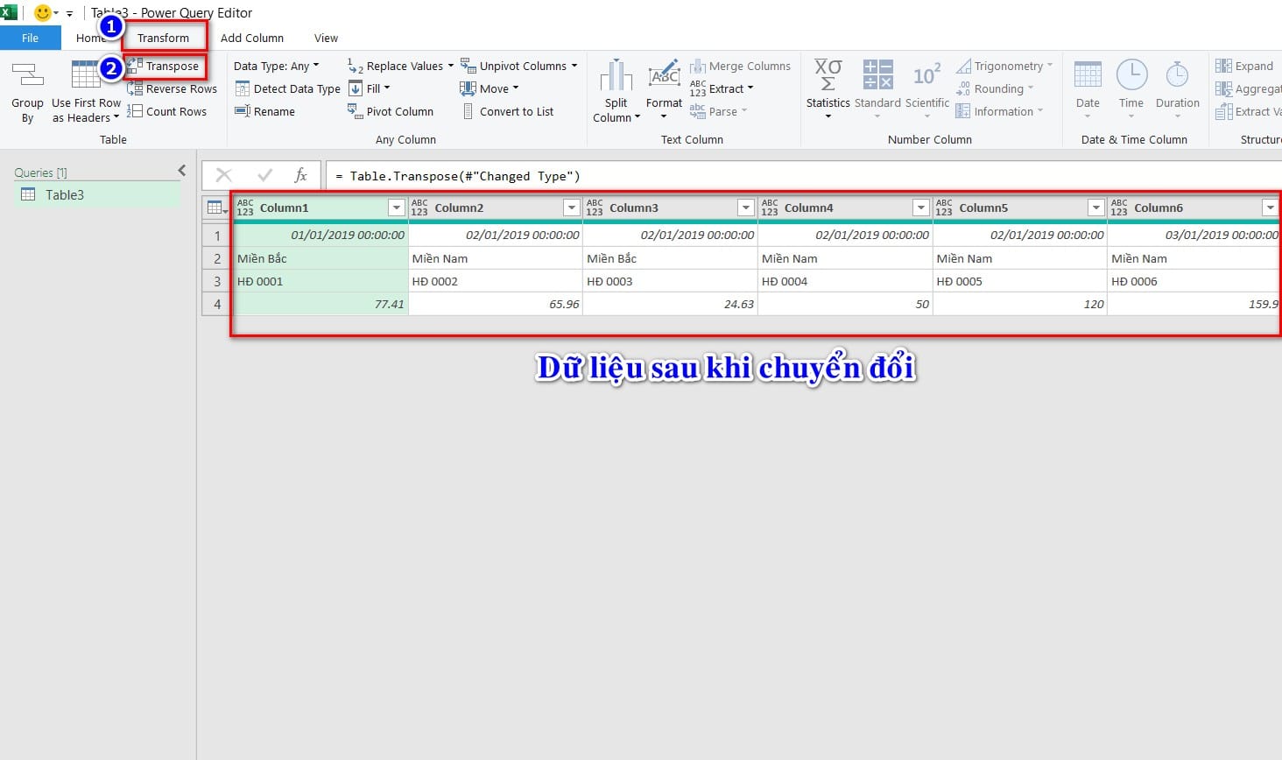This screenshot has width=1282, height=760.
Task: Open the Statistics tool
Action: click(x=827, y=88)
